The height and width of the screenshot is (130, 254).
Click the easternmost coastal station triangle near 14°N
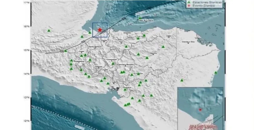pyautogui.click(x=216, y=73)
